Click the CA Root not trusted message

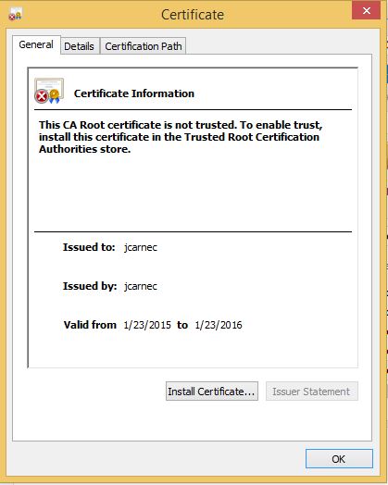[181, 137]
